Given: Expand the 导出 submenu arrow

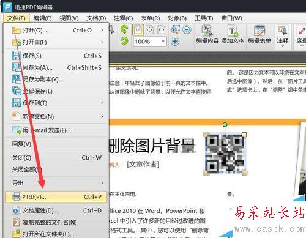Looking at the screenshot, I should [102, 183].
